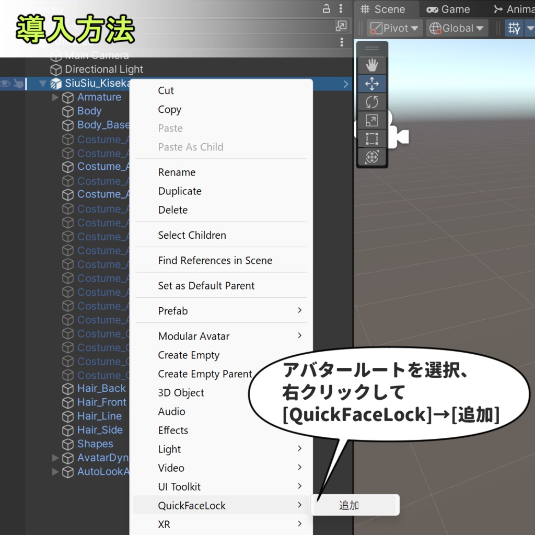The image size is (535, 535).
Task: Click the Shapes object cube icon
Action: 68,444
